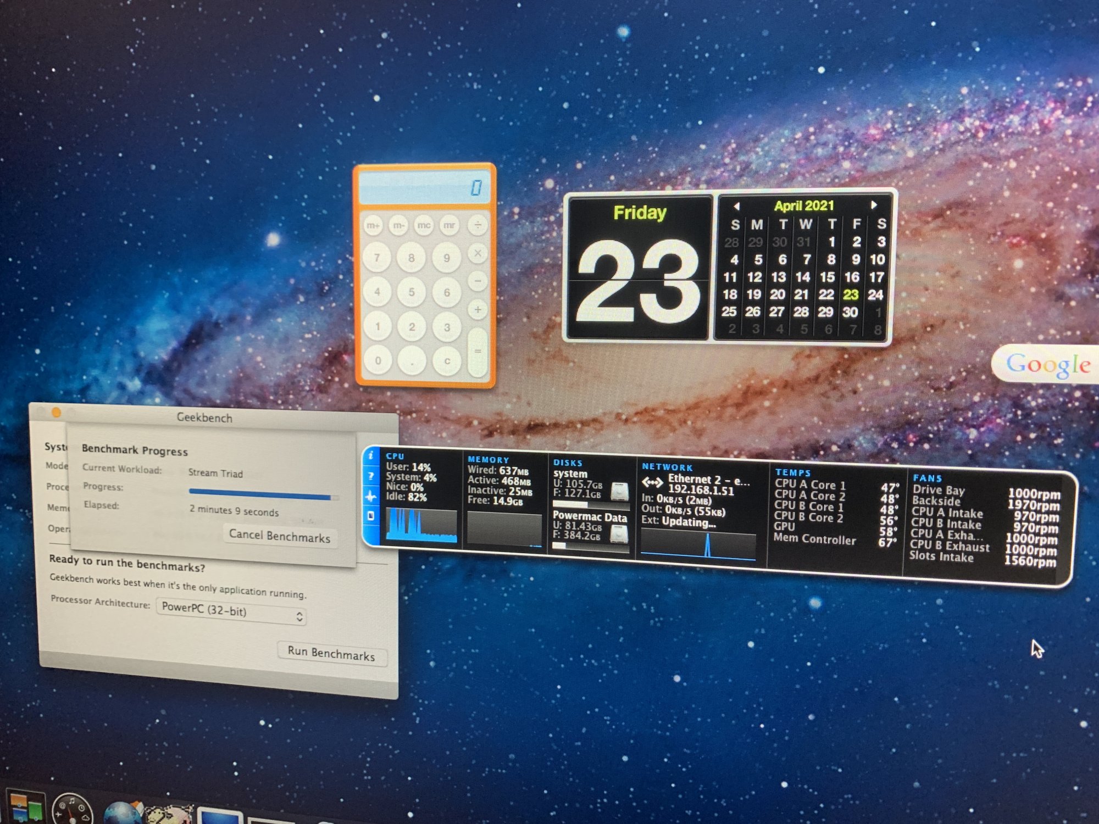
Task: Select date 30 in calendar grid
Action: (850, 312)
